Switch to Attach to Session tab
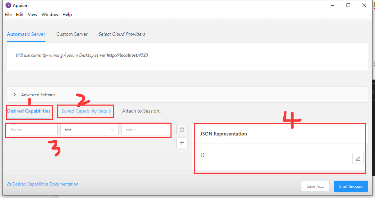The width and height of the screenshot is (375, 198). (x=142, y=111)
